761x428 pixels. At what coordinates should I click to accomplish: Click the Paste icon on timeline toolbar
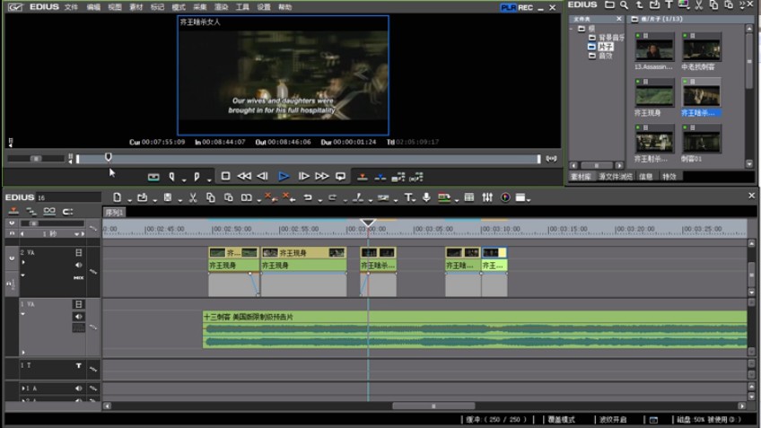click(229, 197)
